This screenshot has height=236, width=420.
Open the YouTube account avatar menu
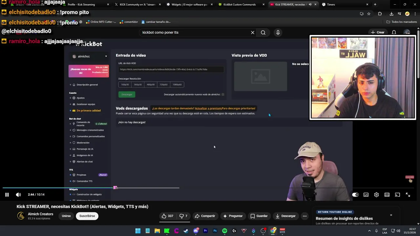(407, 32)
